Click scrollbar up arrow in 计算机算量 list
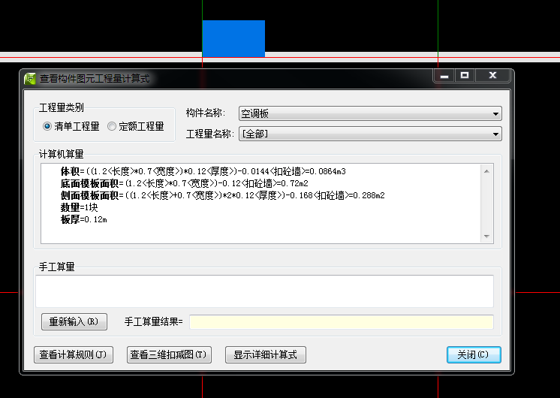 click(x=486, y=171)
